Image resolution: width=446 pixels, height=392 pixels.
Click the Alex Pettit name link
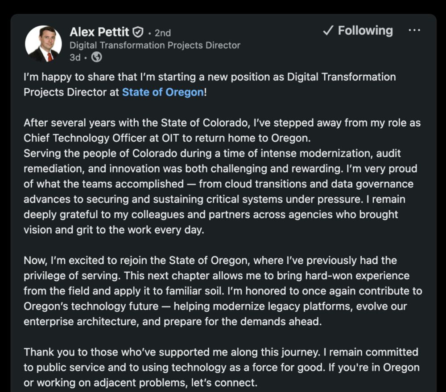(x=99, y=32)
